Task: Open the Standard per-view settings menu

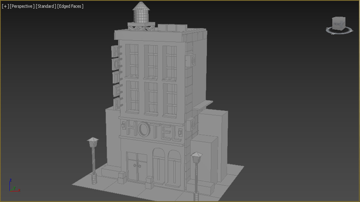Action: pos(45,6)
